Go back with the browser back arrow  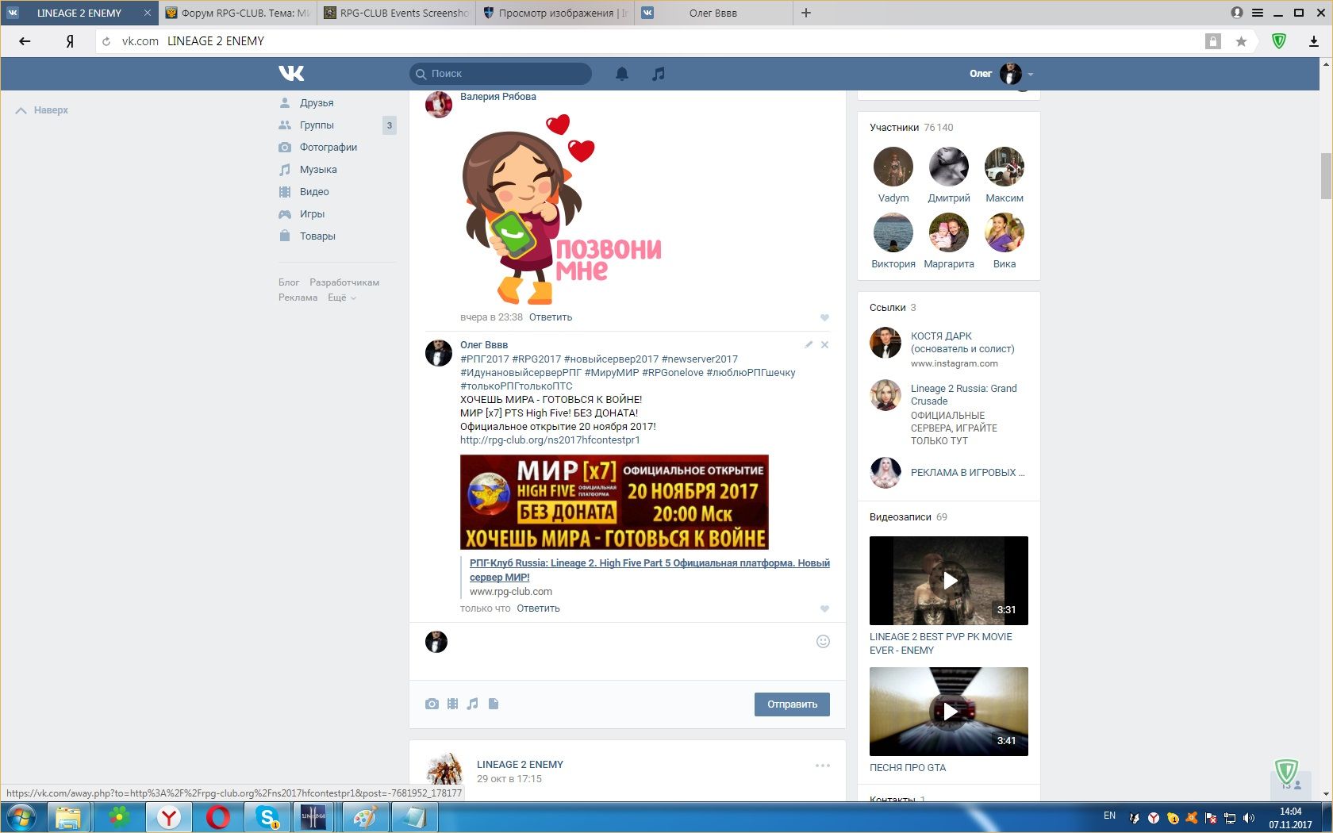click(x=25, y=41)
